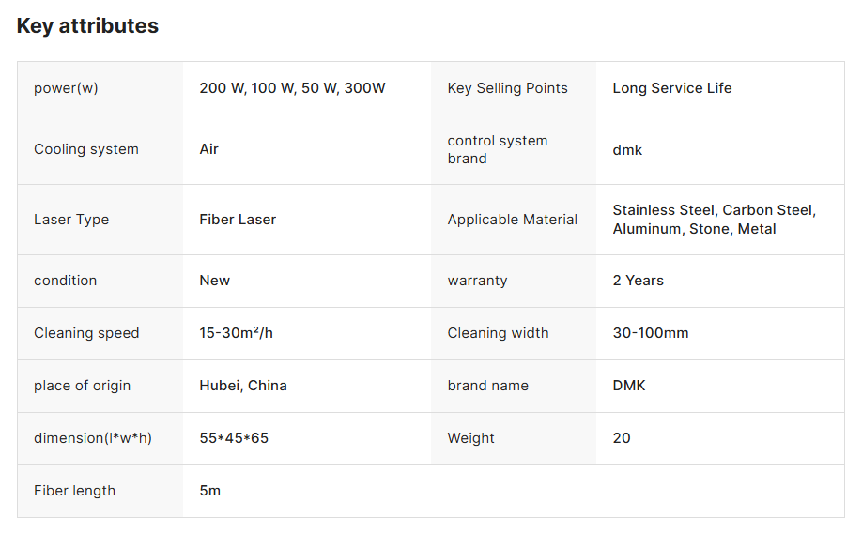Select the Fiber length 5m value
862x533 pixels.
(x=210, y=491)
